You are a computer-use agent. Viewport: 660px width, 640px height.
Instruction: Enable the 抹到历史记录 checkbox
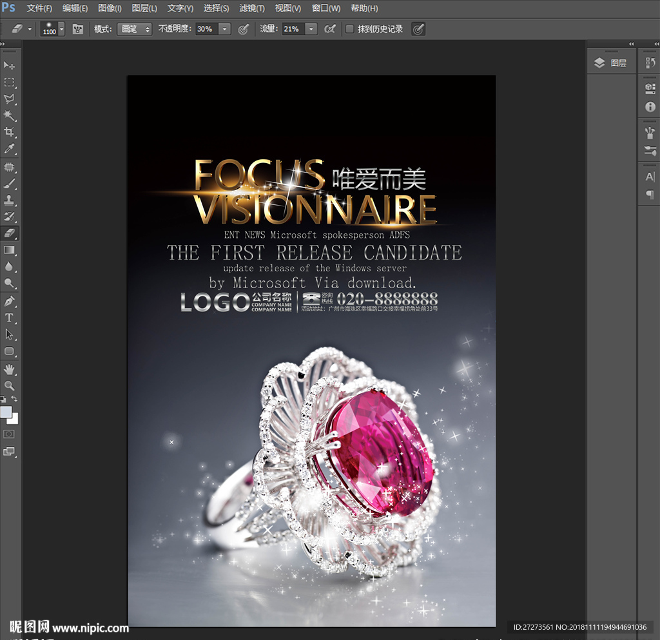(x=350, y=29)
